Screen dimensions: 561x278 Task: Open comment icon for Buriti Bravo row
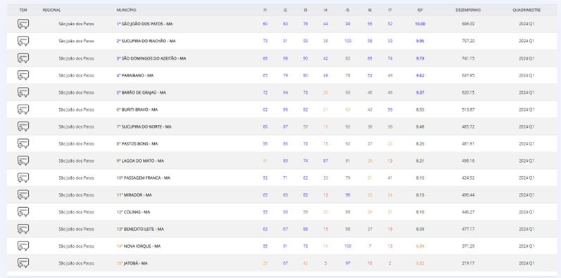coord(23,110)
